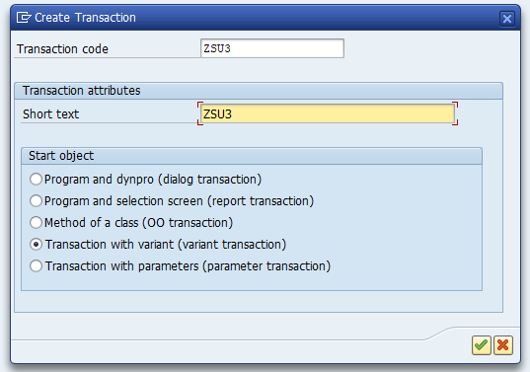Pick Transaction with variant radio button
The height and width of the screenshot is (372, 530).
pyautogui.click(x=36, y=245)
